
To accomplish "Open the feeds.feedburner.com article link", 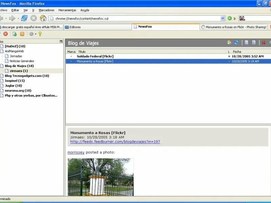I will (x=115, y=141).
